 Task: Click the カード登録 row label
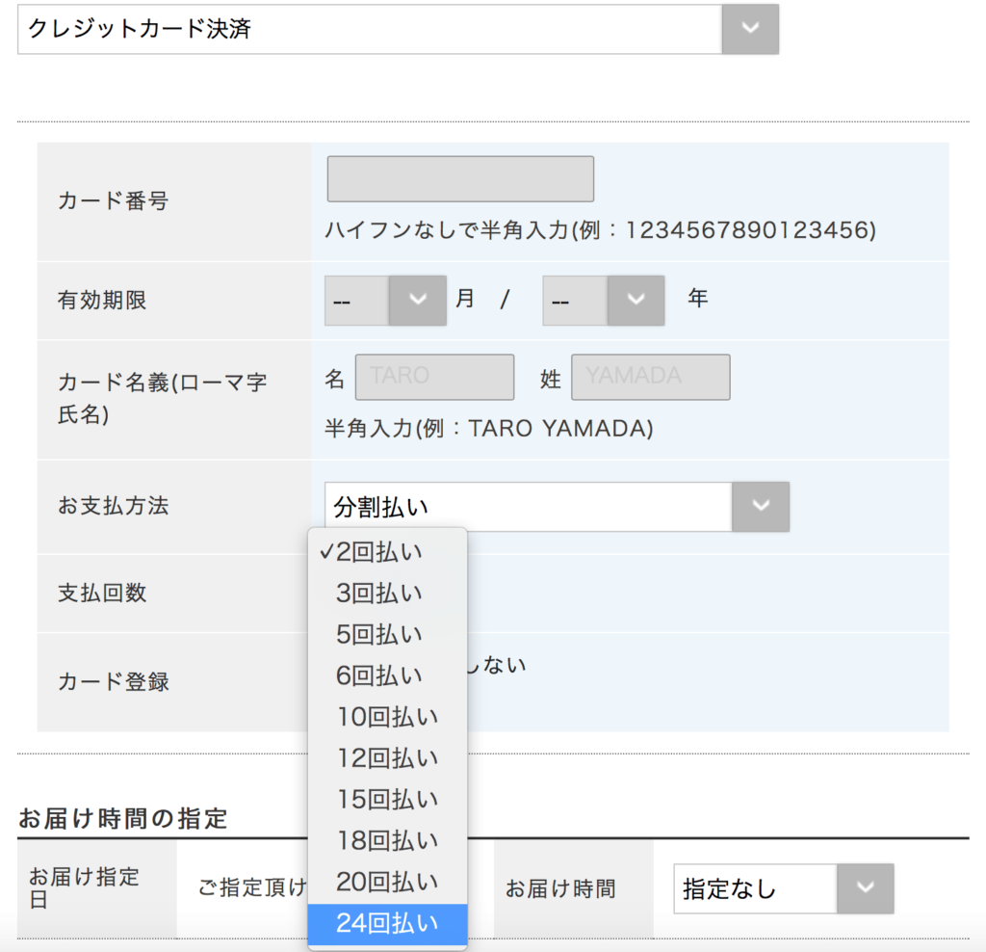(114, 681)
